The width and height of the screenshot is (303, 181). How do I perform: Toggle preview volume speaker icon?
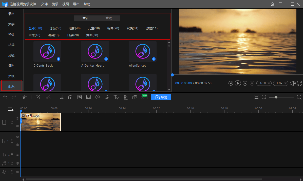(293, 83)
